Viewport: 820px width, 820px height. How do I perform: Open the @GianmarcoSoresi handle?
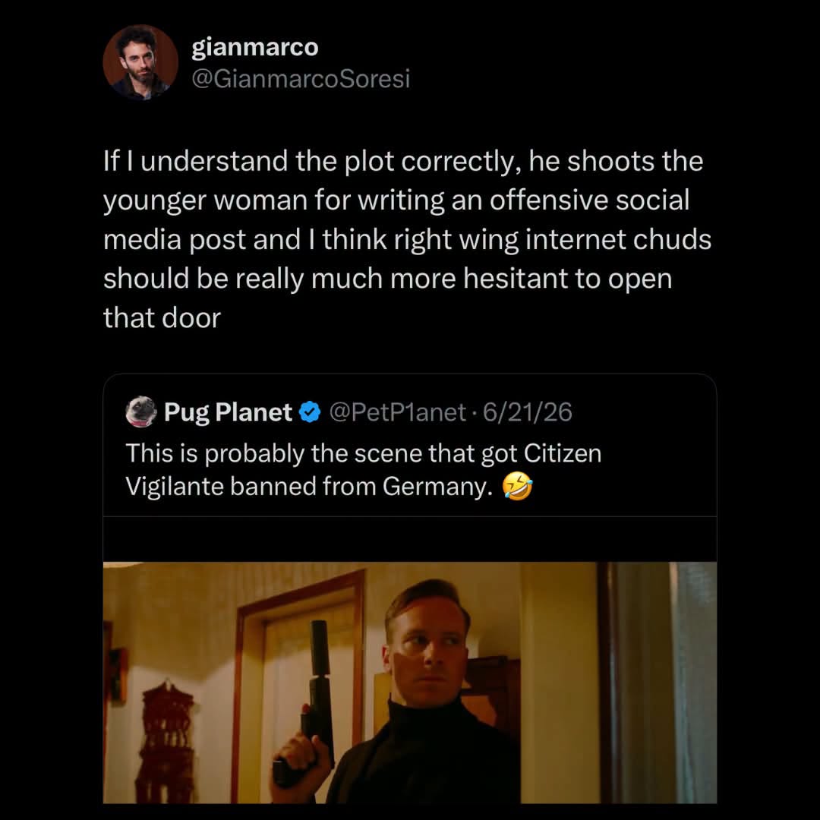tap(301, 79)
